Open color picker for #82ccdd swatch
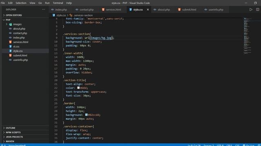The image size is (261, 146). point(86,115)
